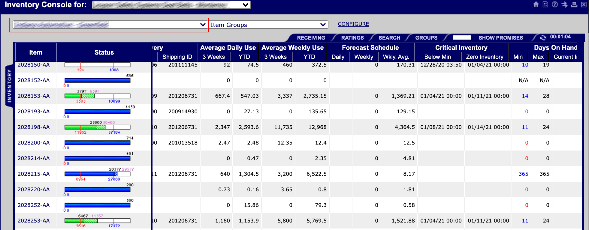Viewport: 589px width, 230px height.
Task: Open item 2028193-AA
Action: pyautogui.click(x=34, y=112)
